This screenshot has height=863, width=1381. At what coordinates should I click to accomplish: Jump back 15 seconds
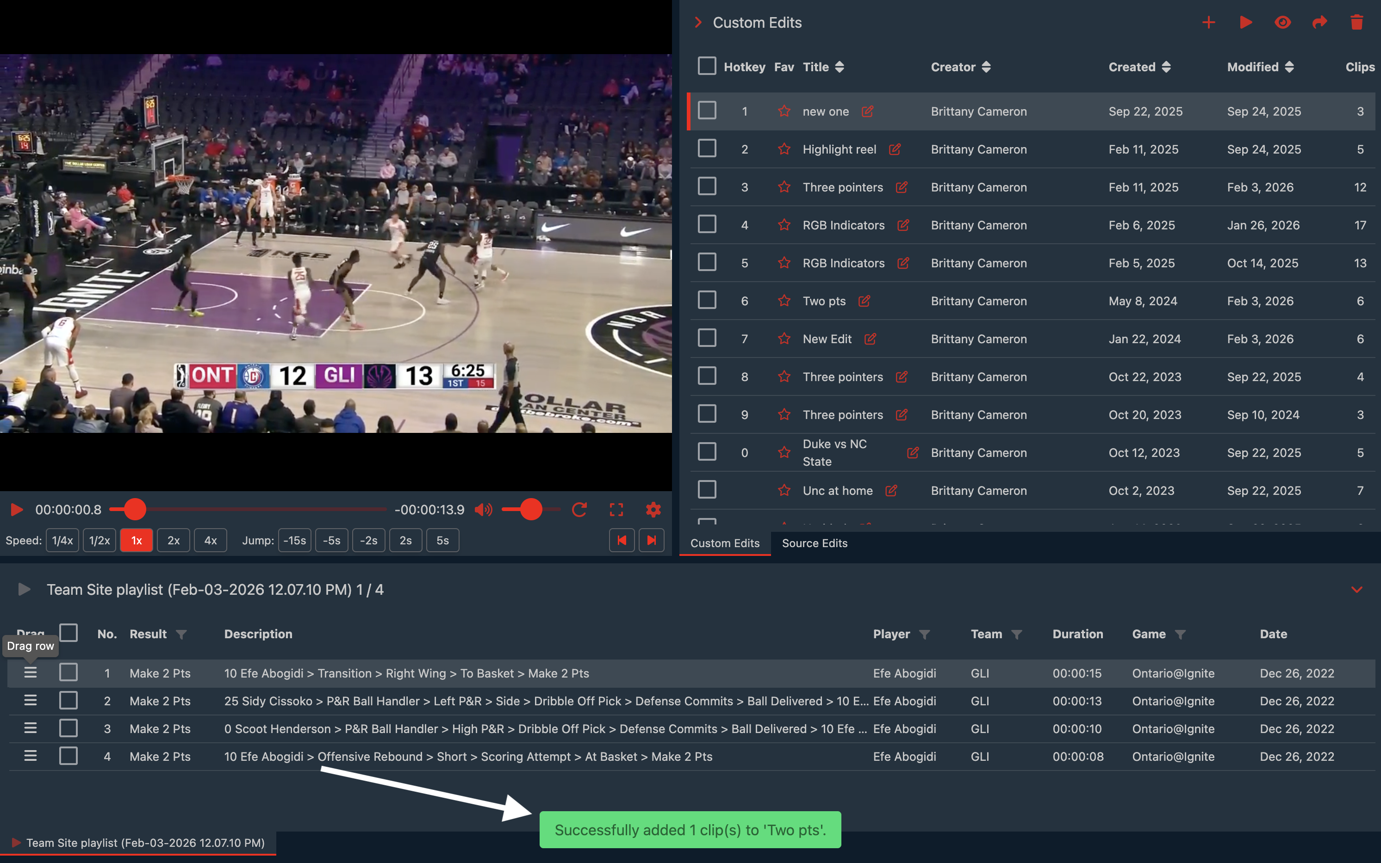[294, 540]
